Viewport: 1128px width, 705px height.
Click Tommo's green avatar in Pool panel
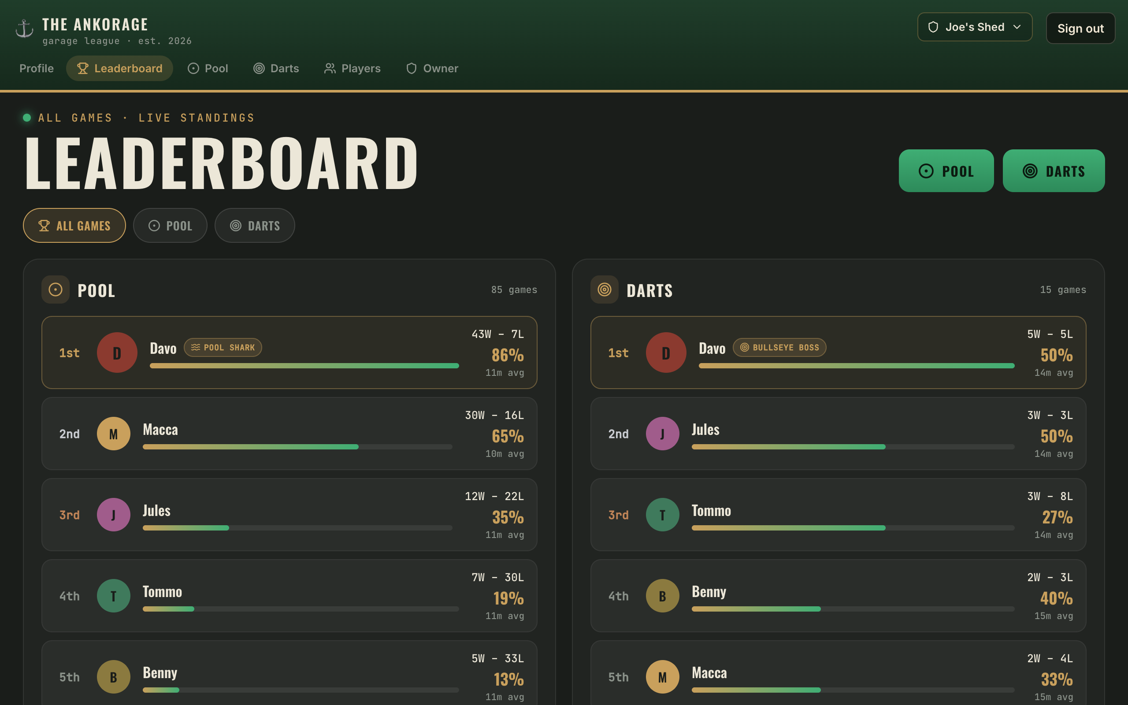tap(114, 596)
